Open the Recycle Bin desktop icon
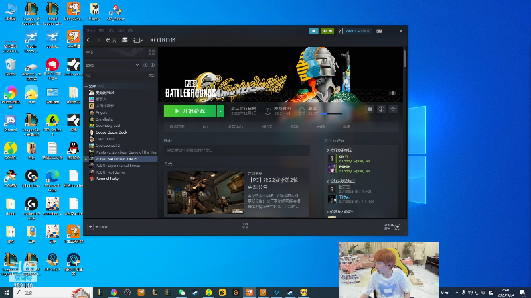 pos(11,67)
